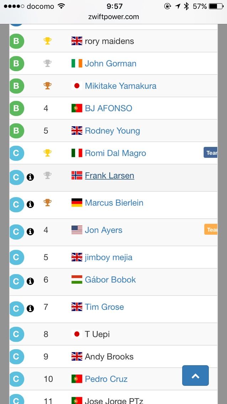Tap the blue Team tag on Romi Dal Magro row
Image resolution: width=227 pixels, height=404 pixels.
click(211, 153)
